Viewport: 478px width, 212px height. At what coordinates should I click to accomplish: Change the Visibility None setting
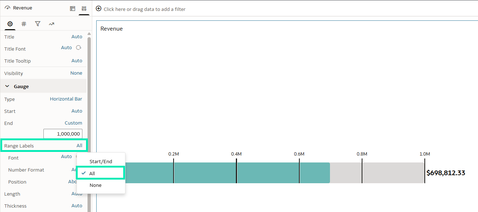(x=76, y=73)
